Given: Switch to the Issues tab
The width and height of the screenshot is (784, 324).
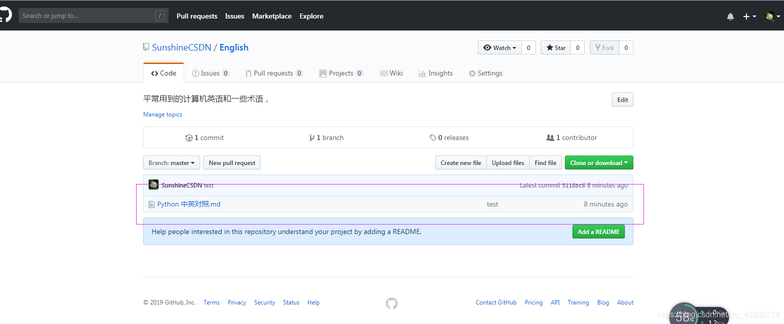Looking at the screenshot, I should tap(211, 73).
